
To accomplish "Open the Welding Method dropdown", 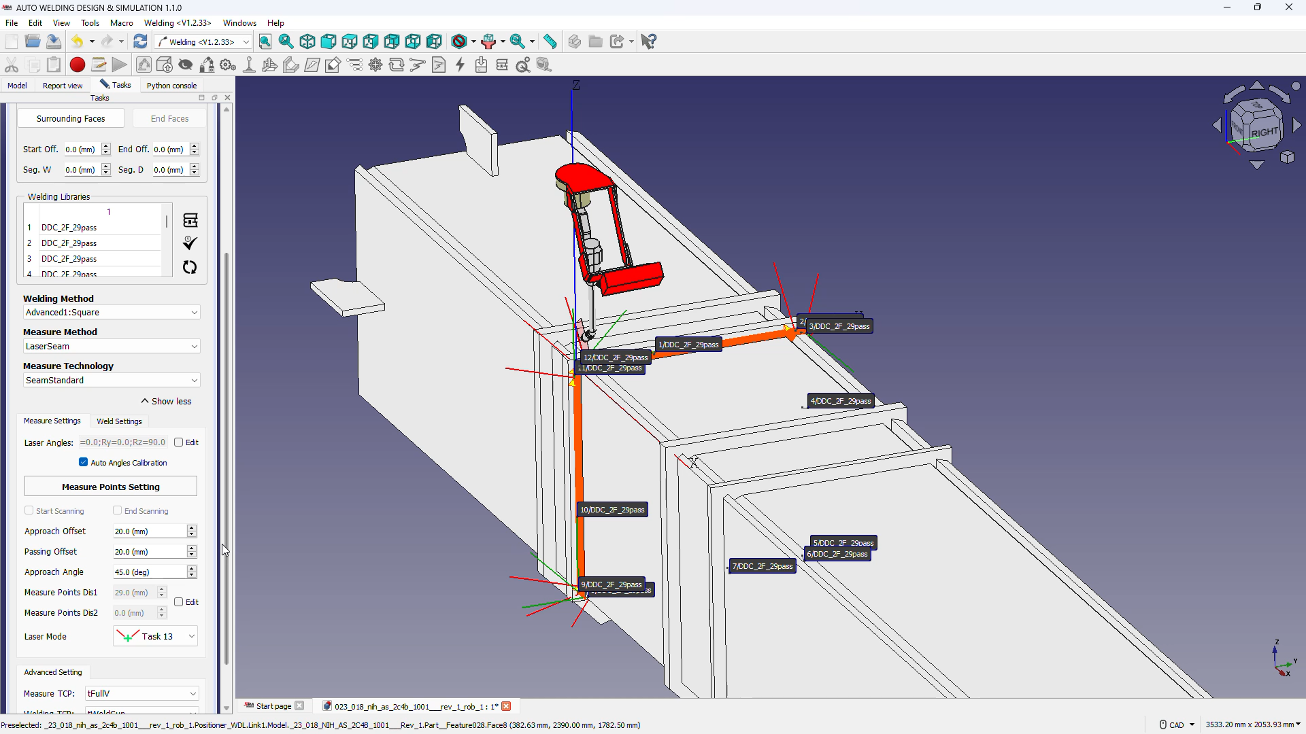I will click(x=112, y=313).
